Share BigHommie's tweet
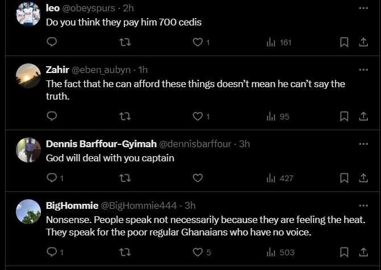The width and height of the screenshot is (381, 270). [363, 252]
